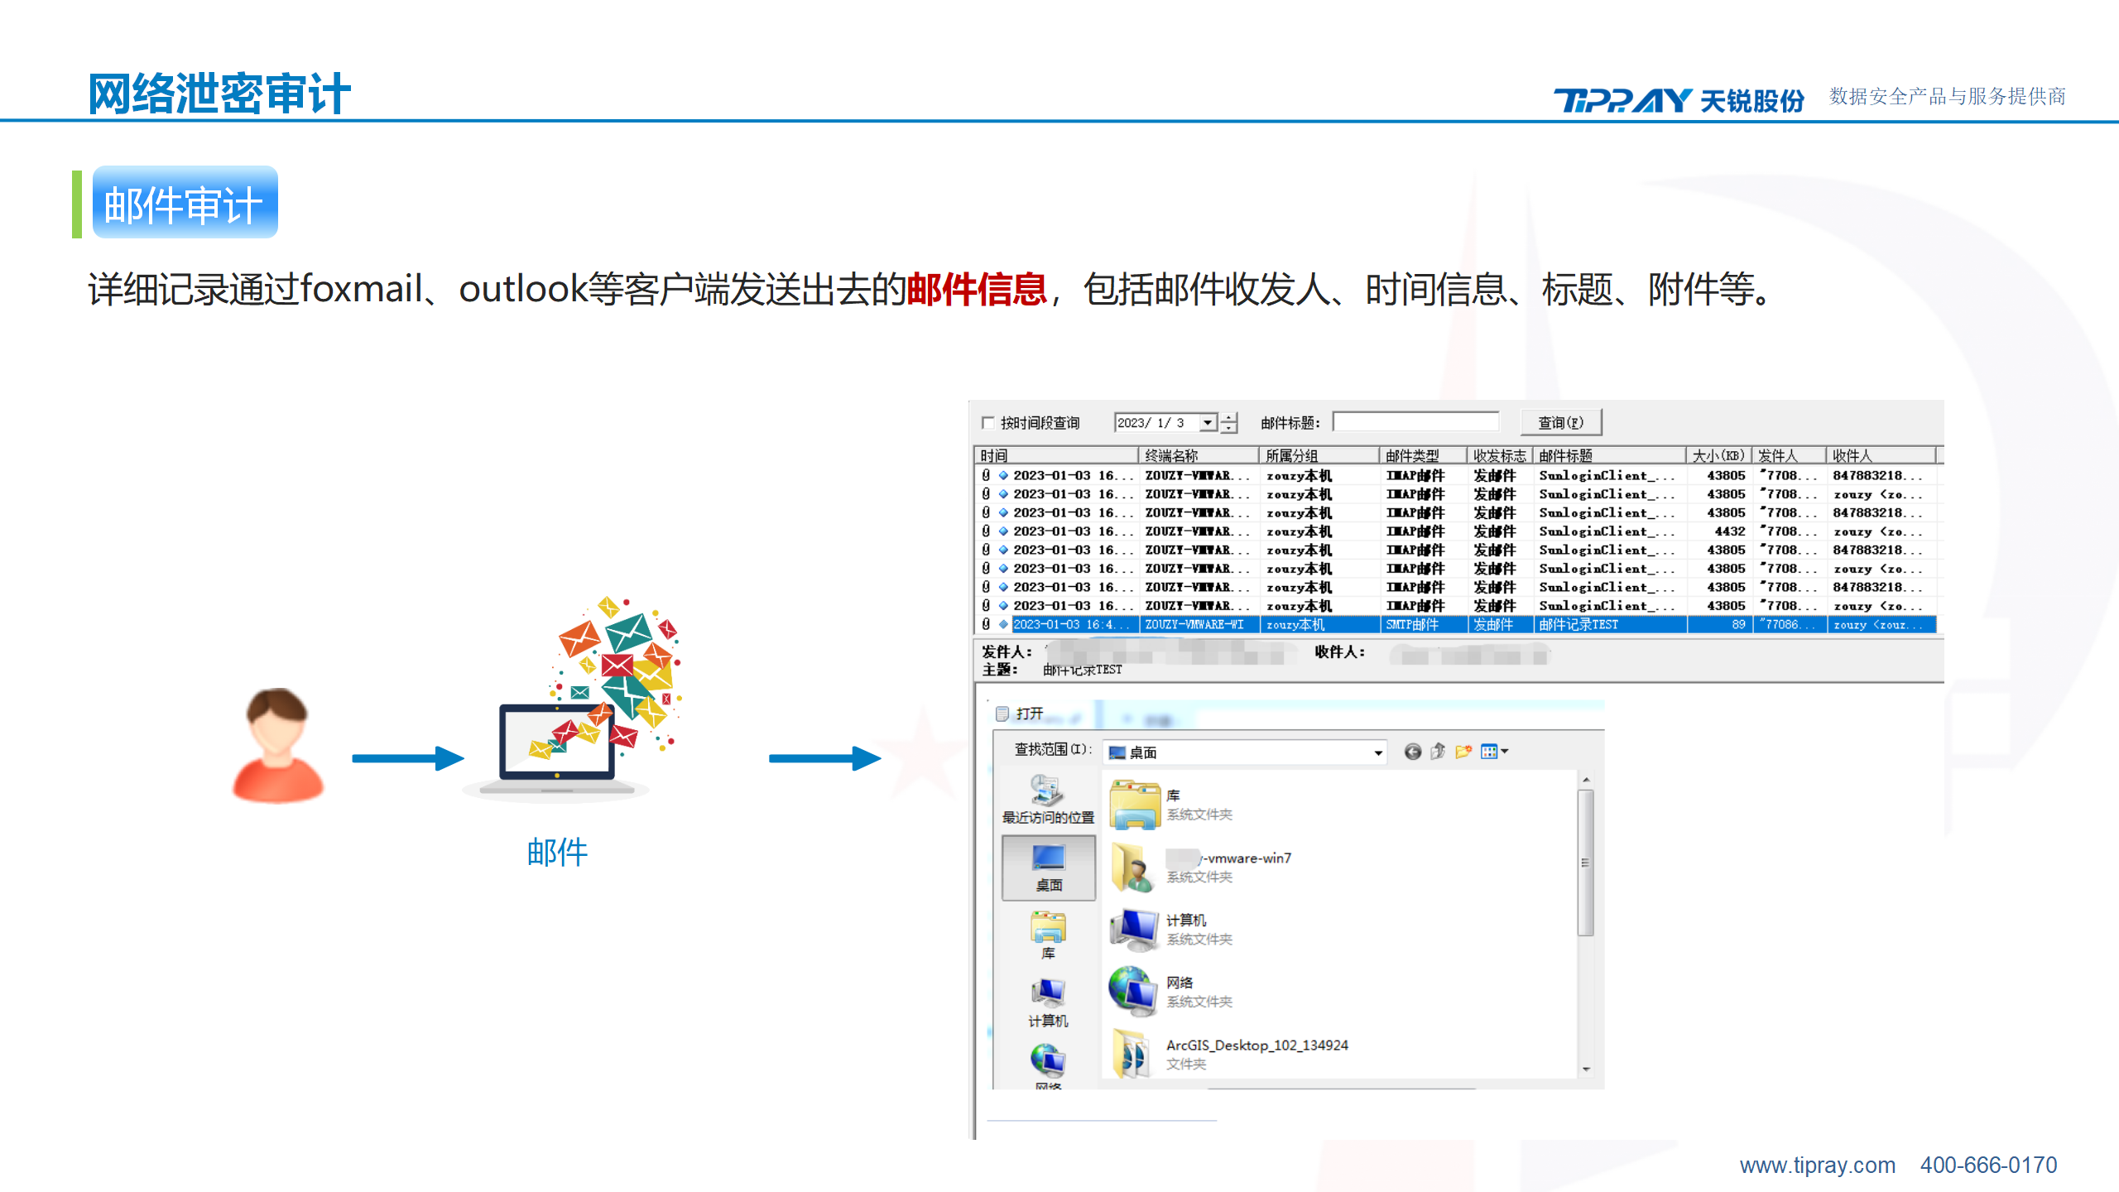Viewport: 2119px width, 1192px height.
Task: Sort by the 收发标志 column header
Action: click(x=1499, y=455)
